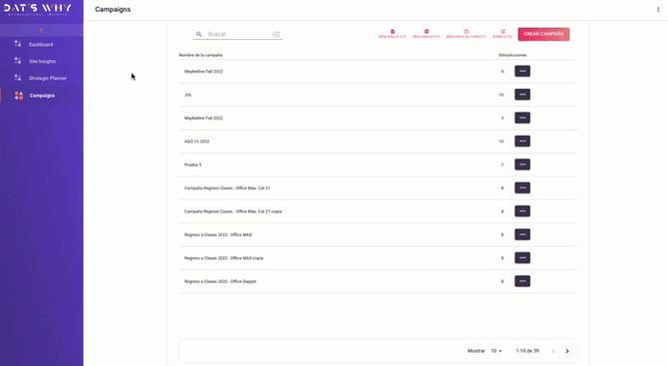This screenshot has width=668, height=366.
Task: Click the Descarga de Formato icon
Action: click(x=466, y=32)
